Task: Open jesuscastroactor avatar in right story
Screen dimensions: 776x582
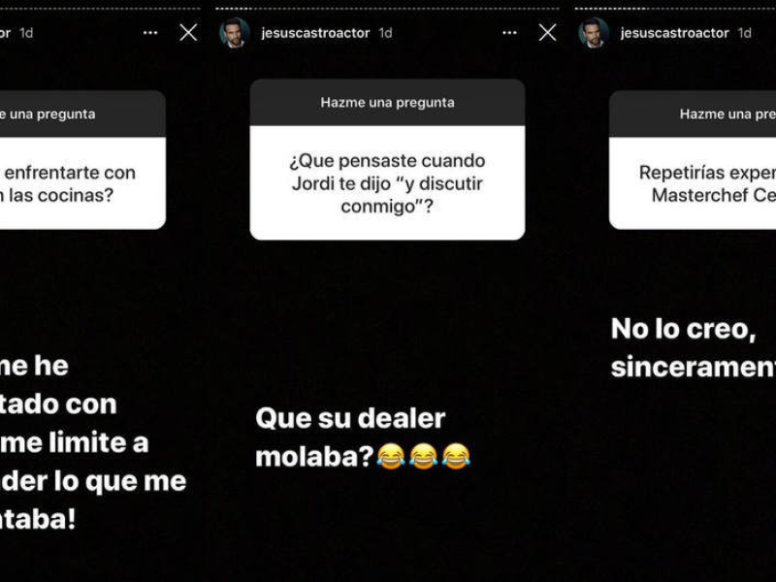Action: pos(594,33)
